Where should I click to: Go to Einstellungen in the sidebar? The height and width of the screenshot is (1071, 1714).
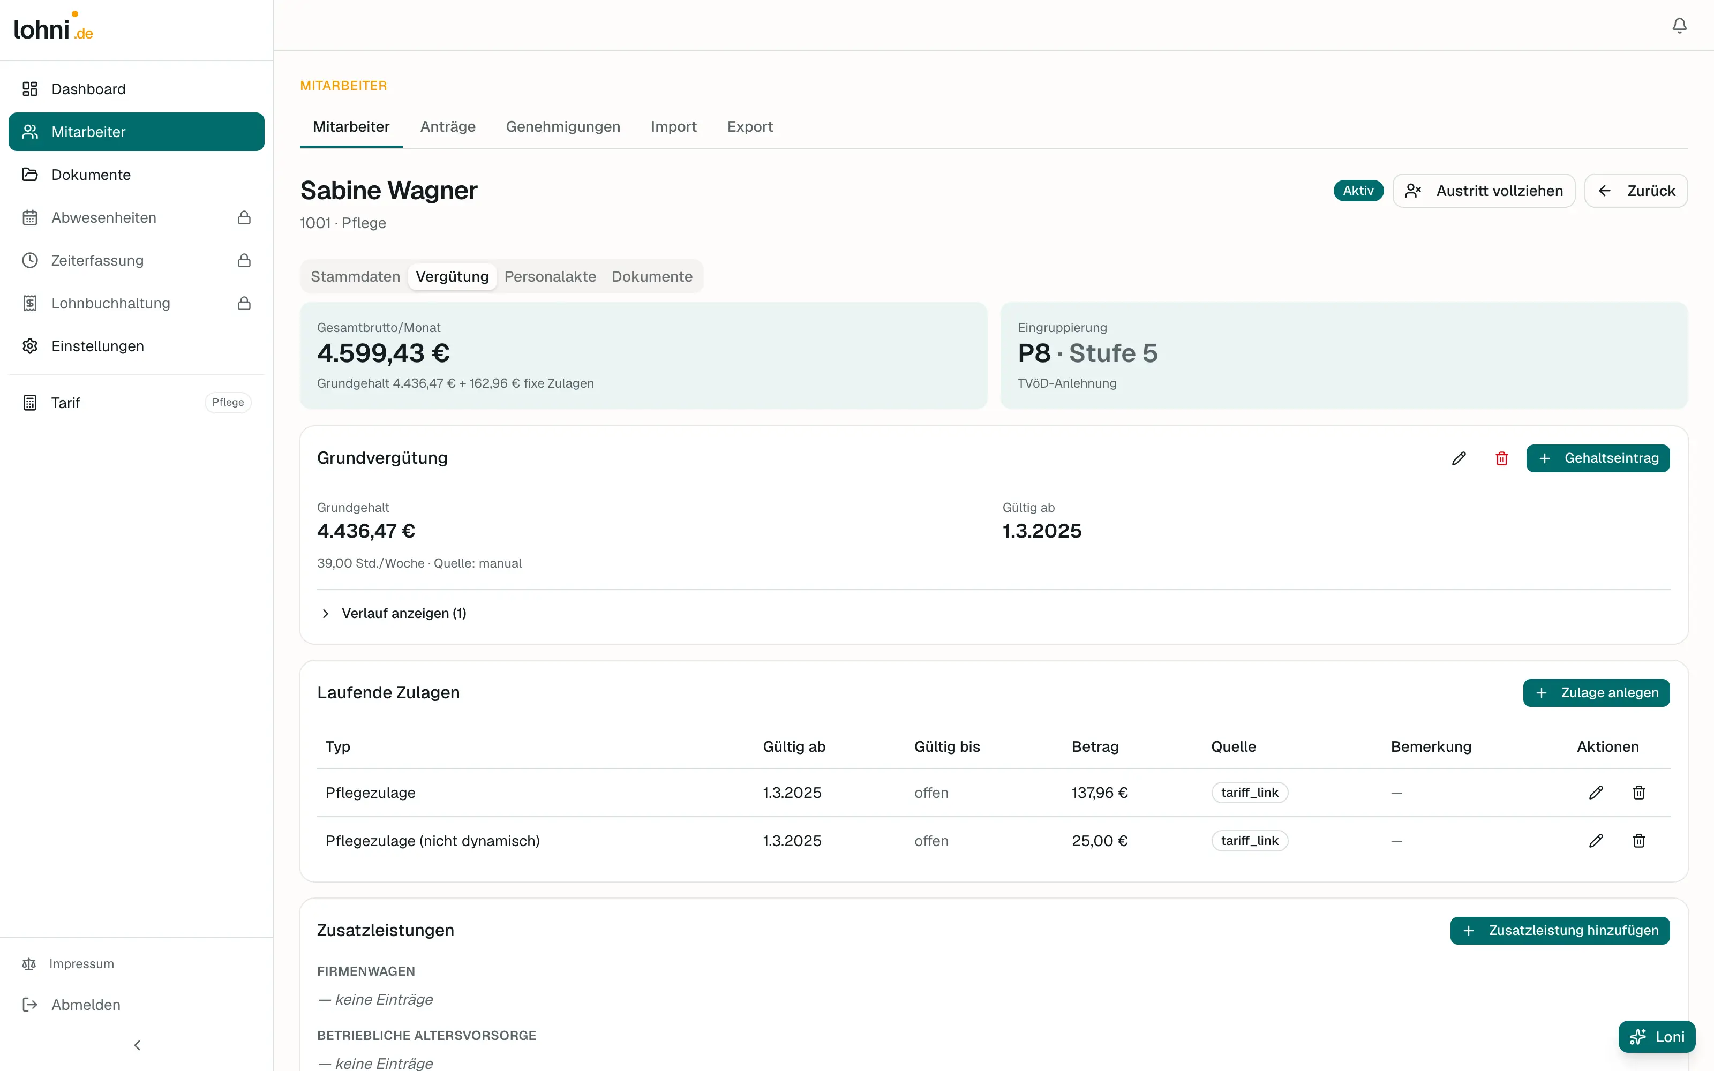coord(136,346)
